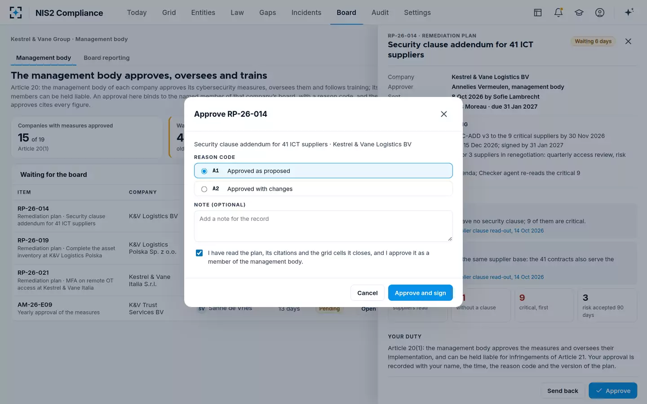Open the Incidents nav item

(x=306, y=13)
